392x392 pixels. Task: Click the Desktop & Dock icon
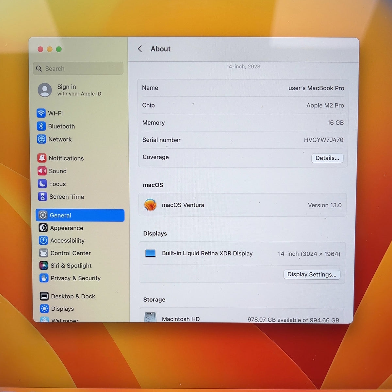point(44,296)
